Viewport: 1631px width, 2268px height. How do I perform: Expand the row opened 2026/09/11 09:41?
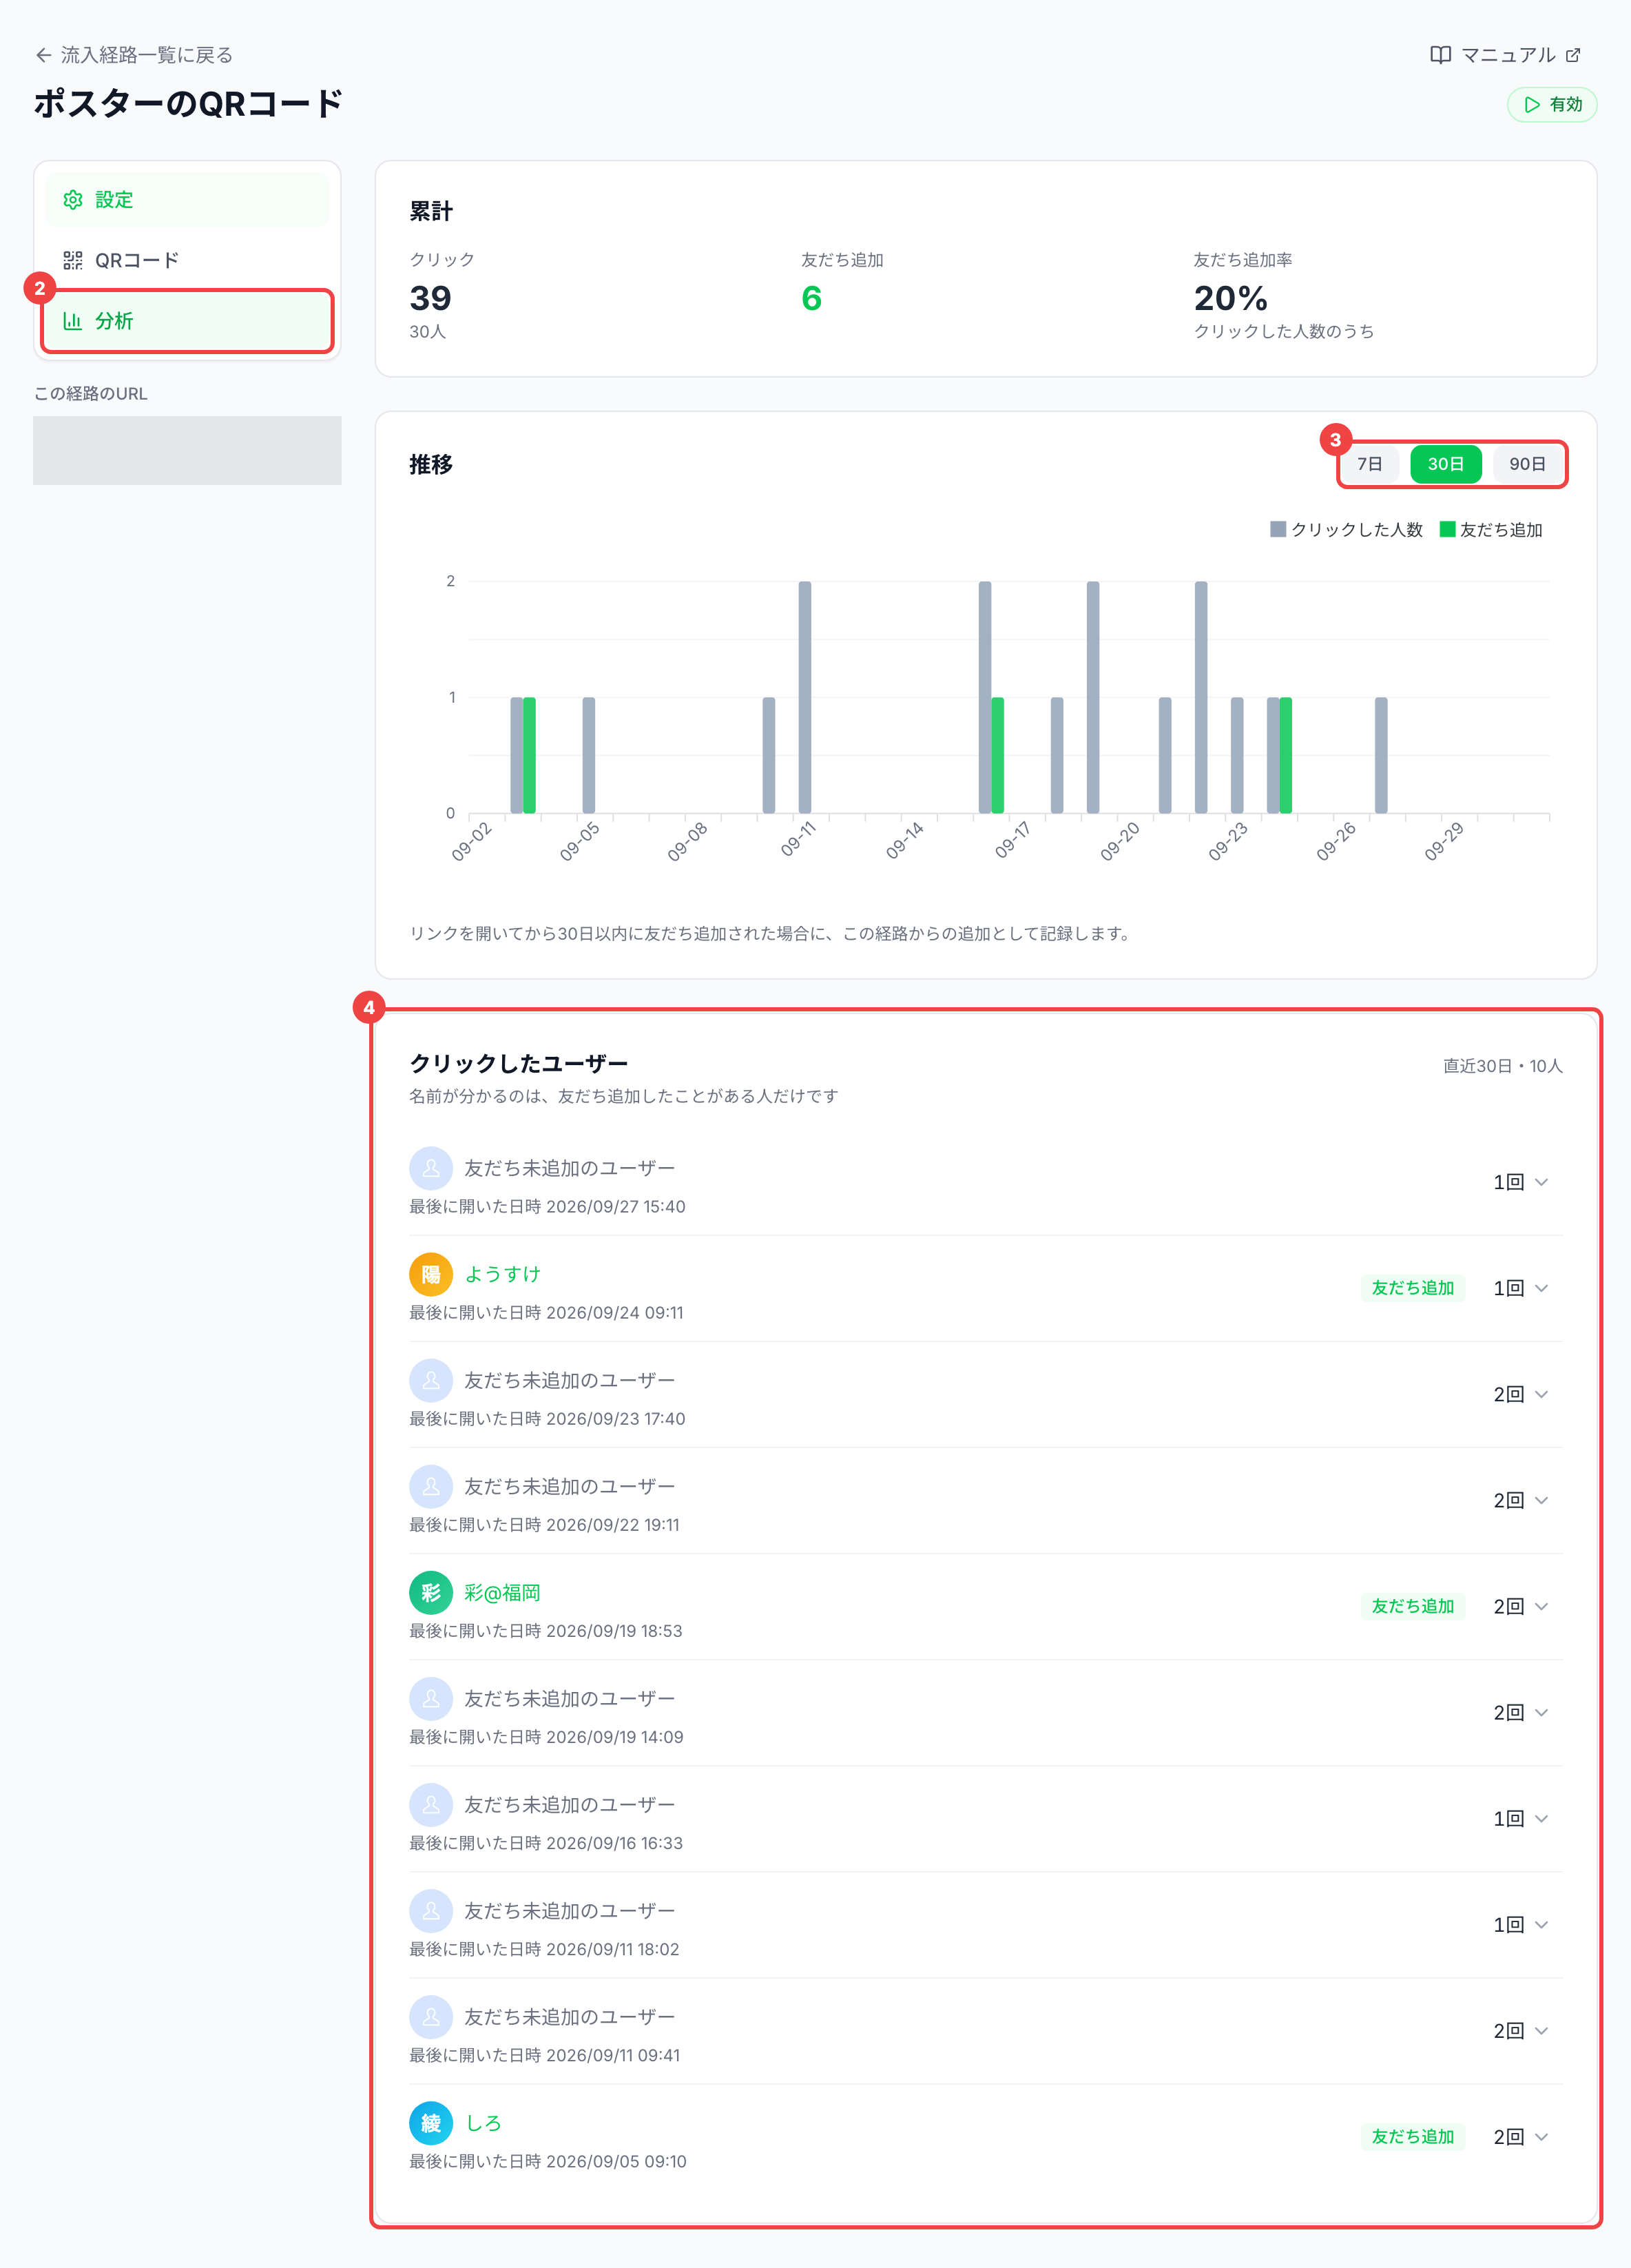coord(1541,2030)
